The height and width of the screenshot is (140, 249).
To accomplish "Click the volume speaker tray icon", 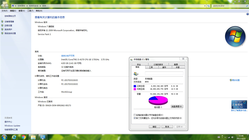I will pos(233,137).
